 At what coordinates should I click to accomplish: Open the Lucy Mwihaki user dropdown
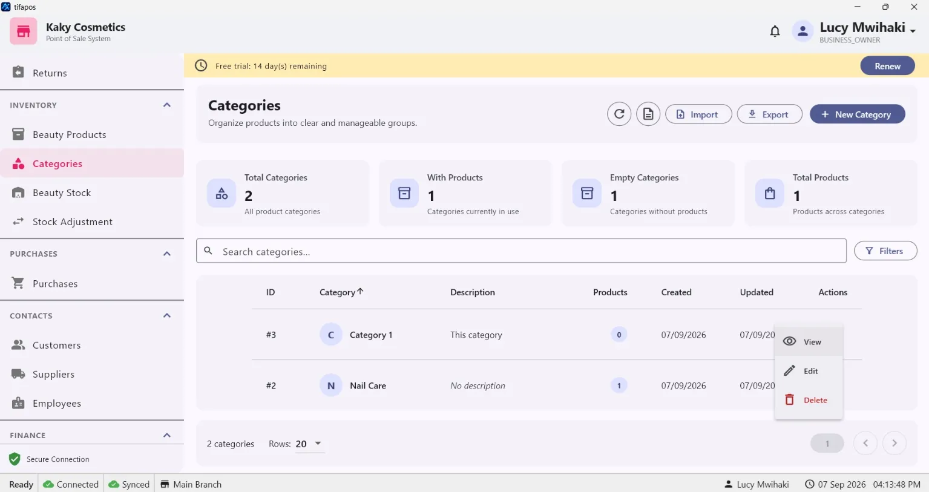[913, 31]
